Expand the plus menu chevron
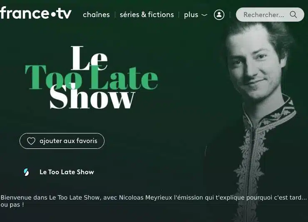 click(x=204, y=15)
